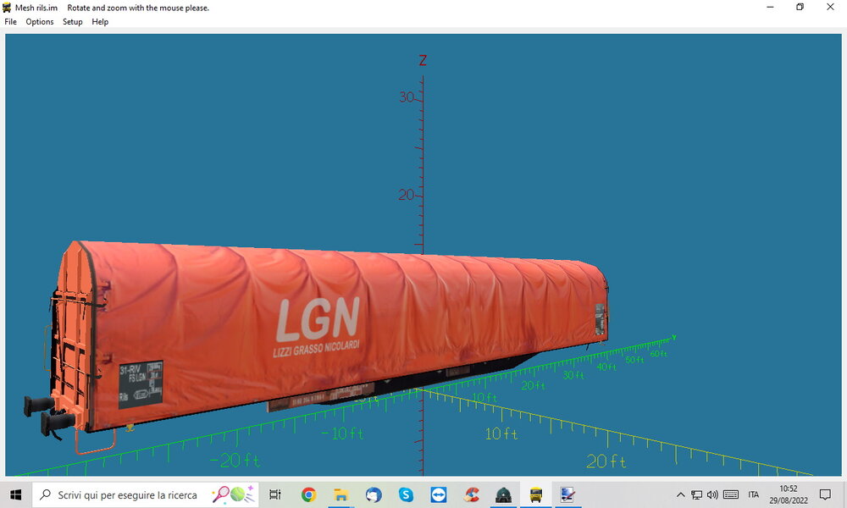
Task: Click the dark green dome taskbar icon
Action: [x=503, y=494]
